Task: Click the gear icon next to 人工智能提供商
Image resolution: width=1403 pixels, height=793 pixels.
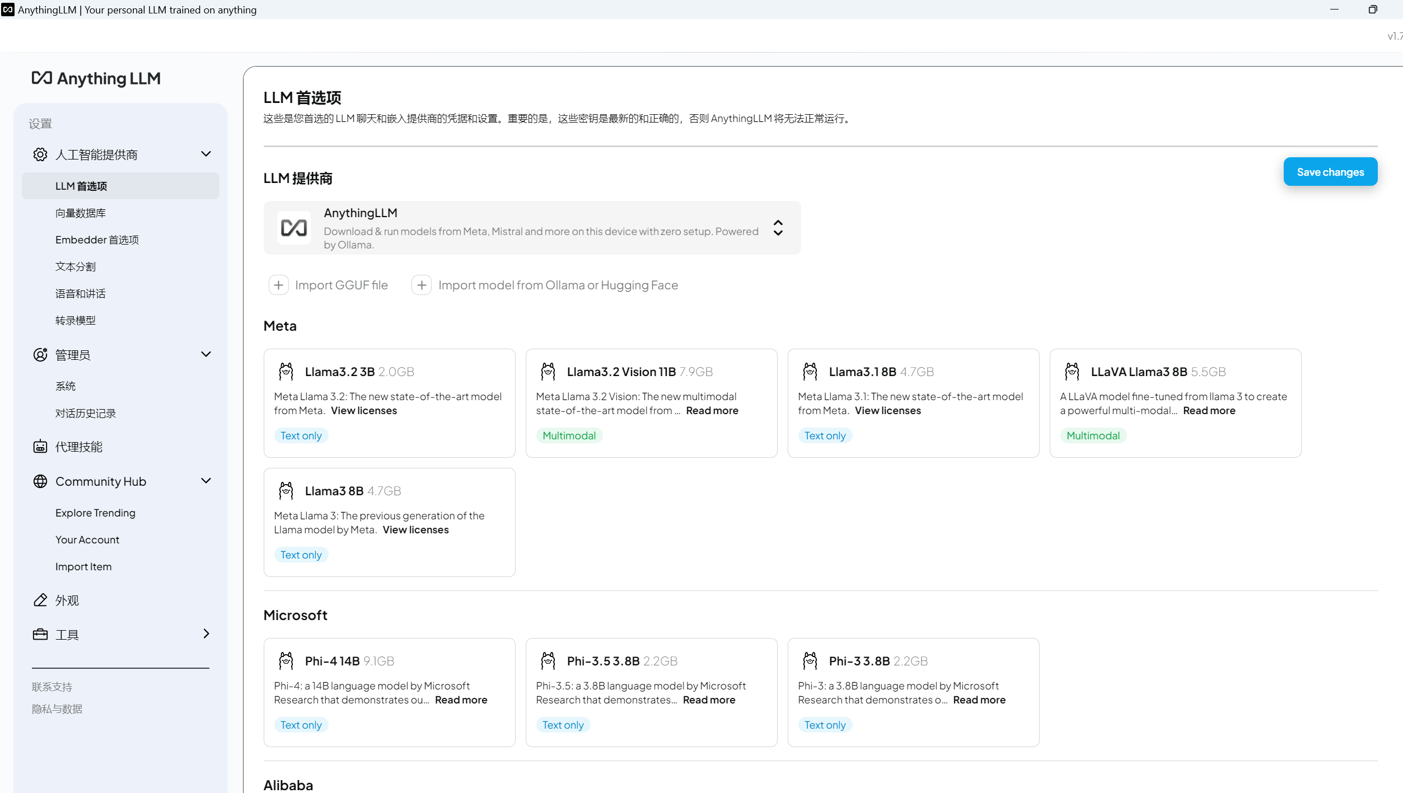Action: [x=40, y=154]
